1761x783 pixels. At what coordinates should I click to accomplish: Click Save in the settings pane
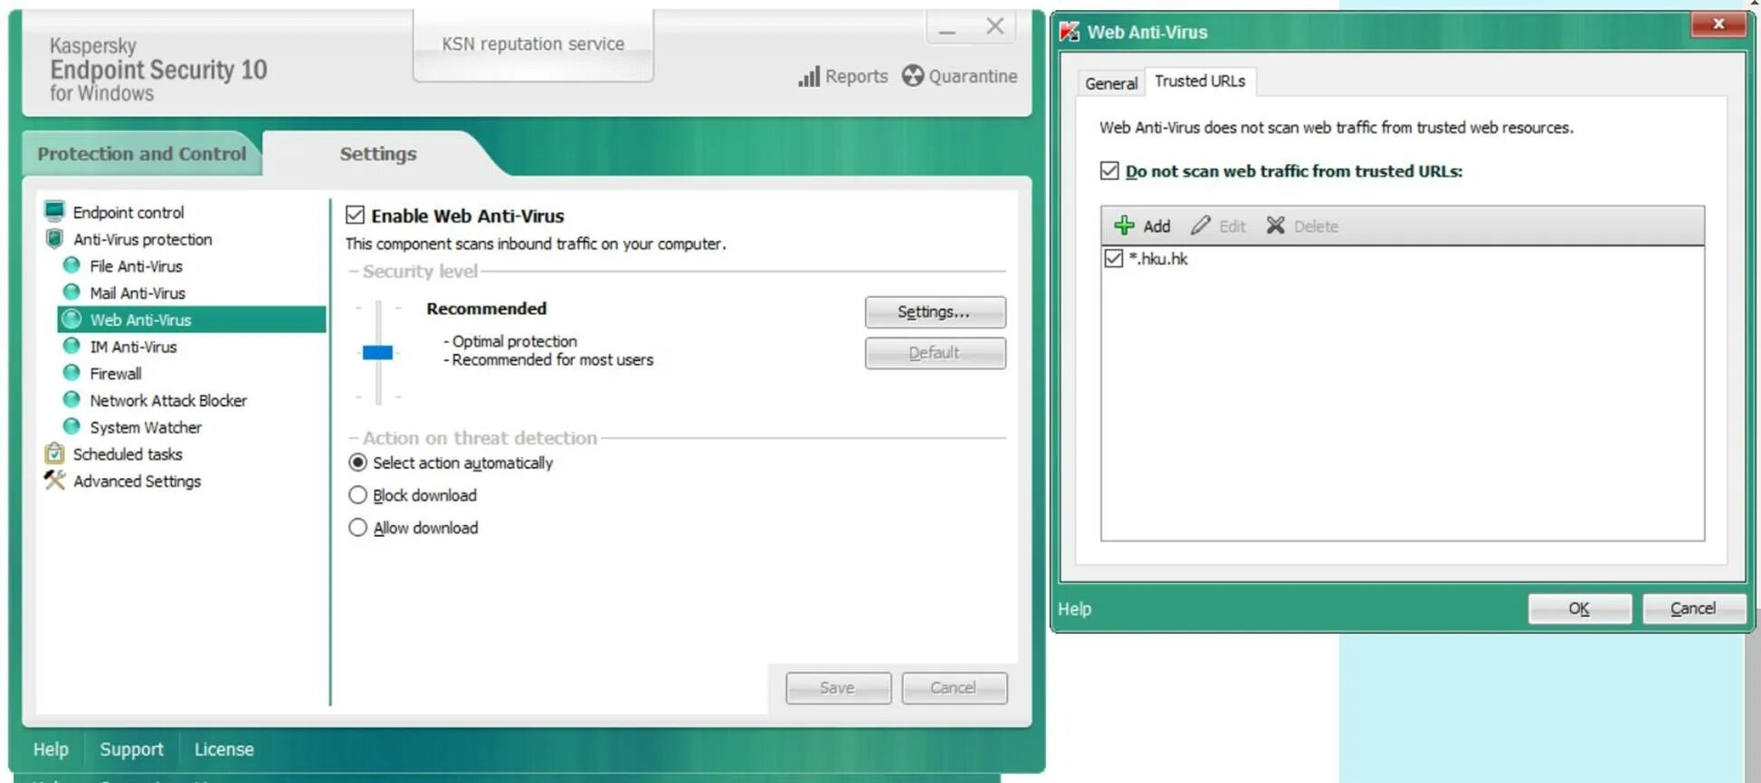point(838,688)
